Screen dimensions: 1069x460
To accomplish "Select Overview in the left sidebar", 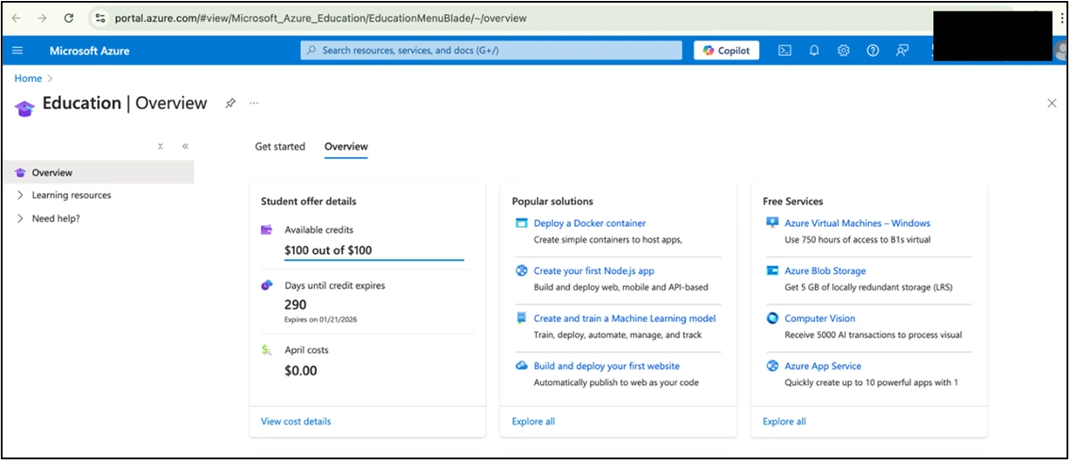I will point(97,173).
